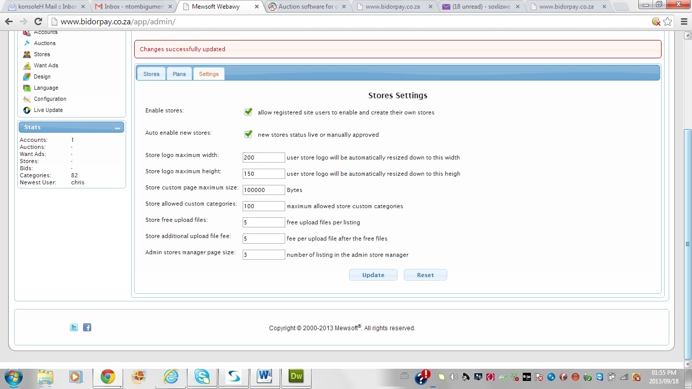Click the Auctions gavel icon in sidebar
The width and height of the screenshot is (692, 389).
pyautogui.click(x=27, y=43)
